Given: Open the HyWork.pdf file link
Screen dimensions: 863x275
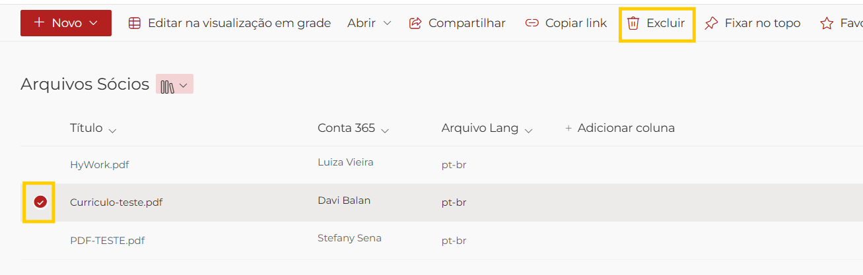Looking at the screenshot, I should 99,165.
